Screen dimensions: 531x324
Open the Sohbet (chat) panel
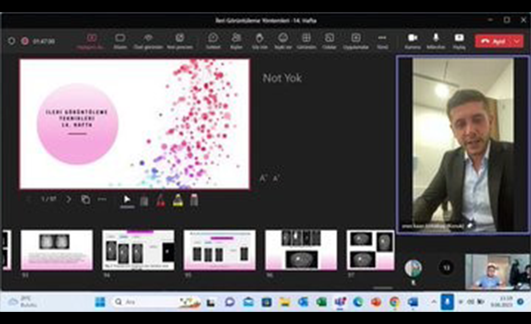click(213, 40)
